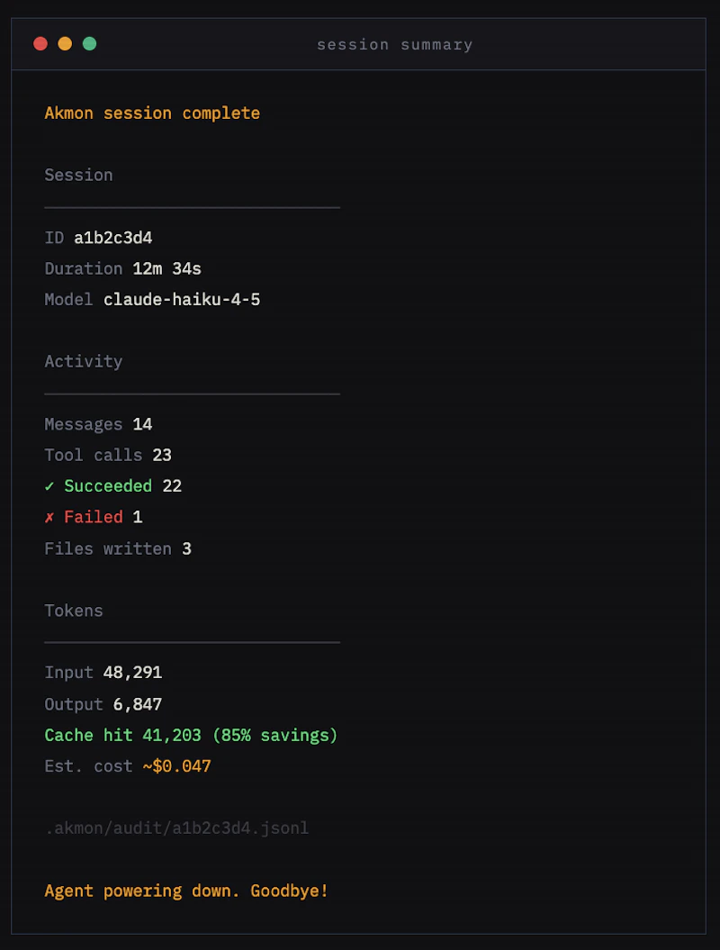
Task: Click the green checkmark beside Succeeded
Action: coord(50,485)
